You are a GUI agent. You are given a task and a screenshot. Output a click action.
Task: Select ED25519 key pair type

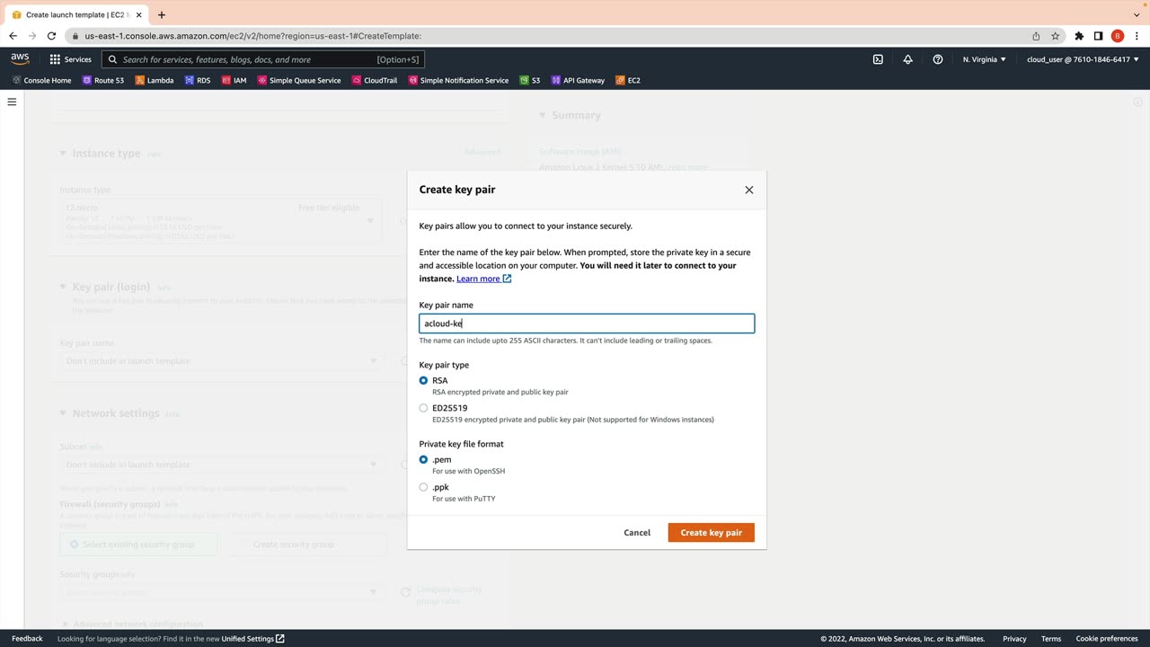pyautogui.click(x=423, y=408)
